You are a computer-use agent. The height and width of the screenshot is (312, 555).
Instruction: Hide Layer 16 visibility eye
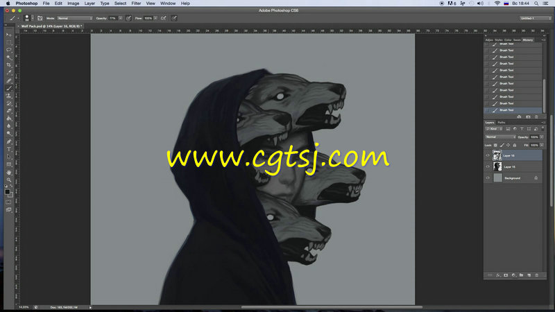coord(488,155)
